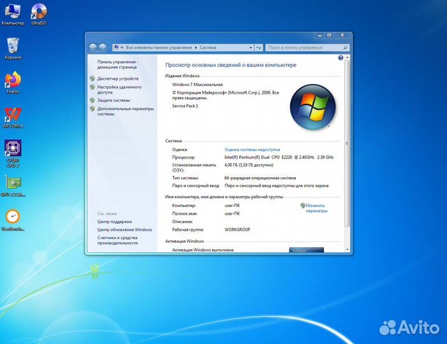Select the 4,00 ГБ memory value

tap(249, 165)
